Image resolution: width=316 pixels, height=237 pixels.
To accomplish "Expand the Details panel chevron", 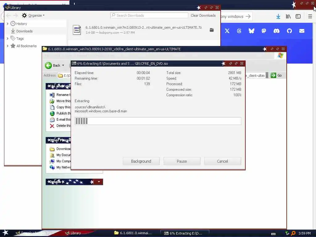I will [99, 182].
